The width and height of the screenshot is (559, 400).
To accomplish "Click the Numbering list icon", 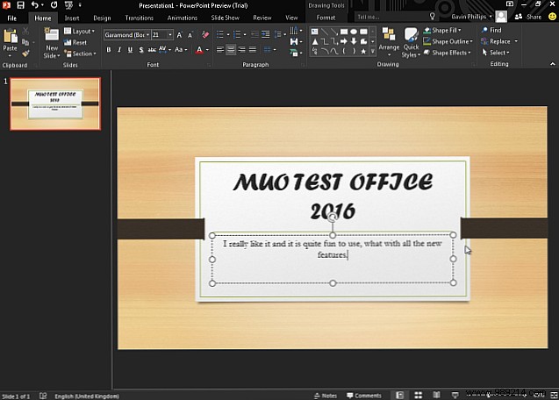I will [237, 34].
